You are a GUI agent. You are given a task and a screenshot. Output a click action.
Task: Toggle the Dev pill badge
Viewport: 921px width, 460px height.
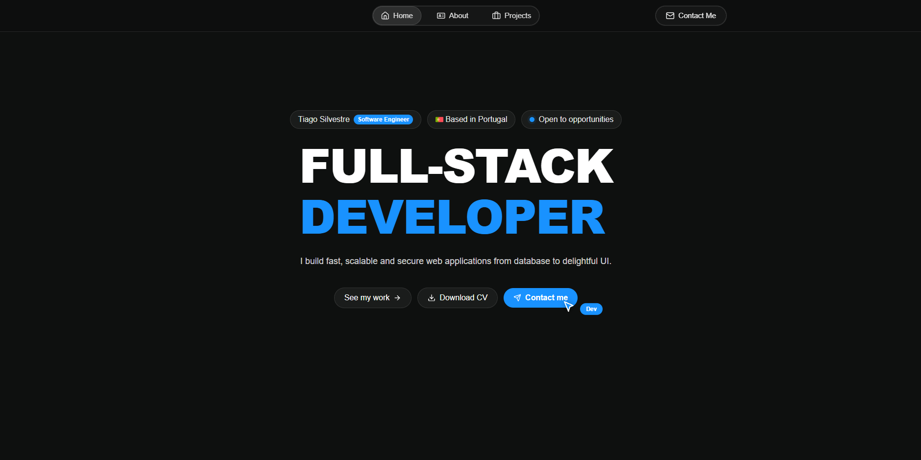coord(591,309)
